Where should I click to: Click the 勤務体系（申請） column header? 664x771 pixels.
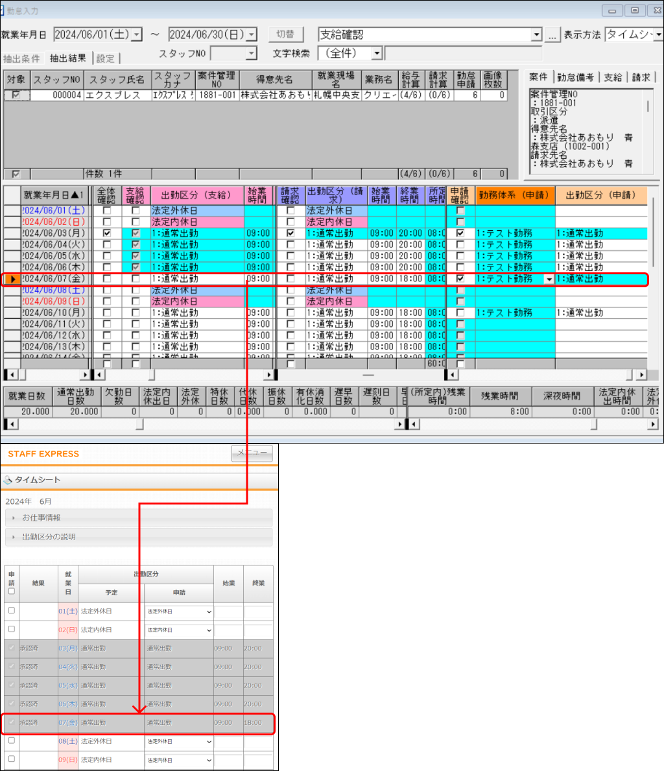point(514,195)
